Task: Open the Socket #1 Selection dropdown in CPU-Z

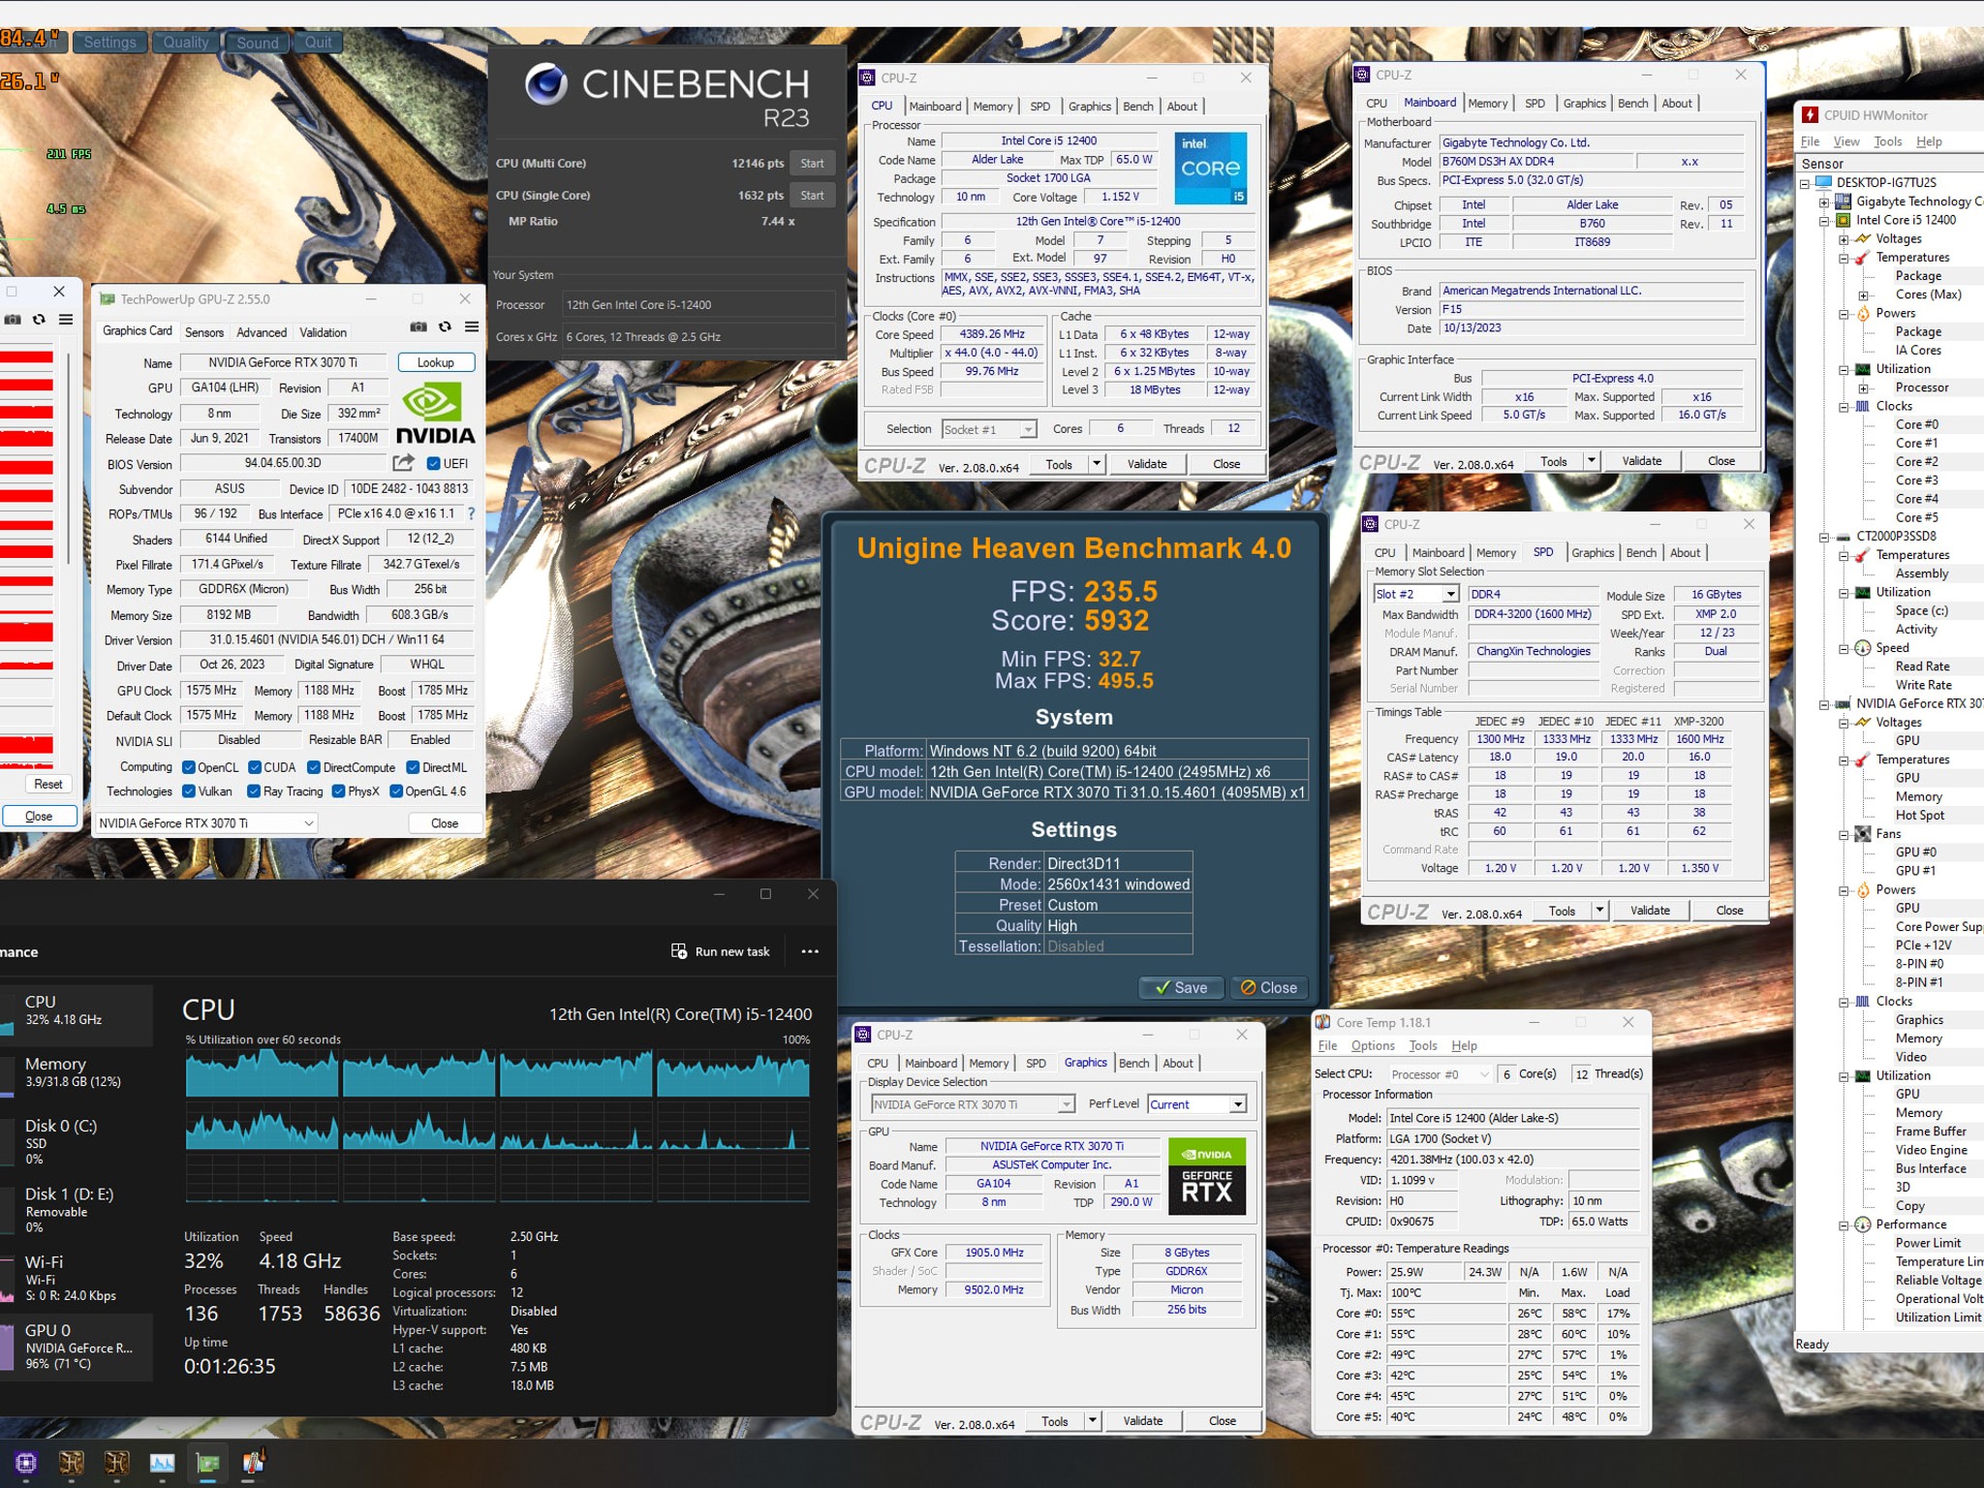Action: coord(989,429)
